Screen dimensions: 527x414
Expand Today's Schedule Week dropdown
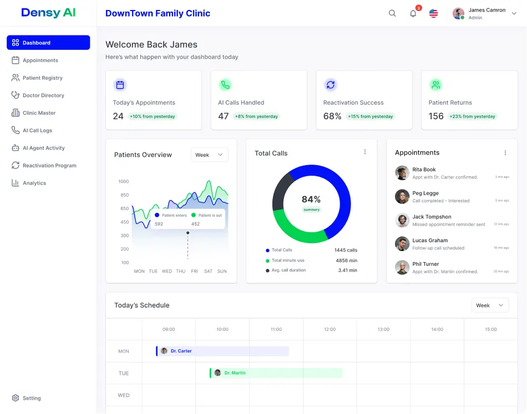coord(490,305)
